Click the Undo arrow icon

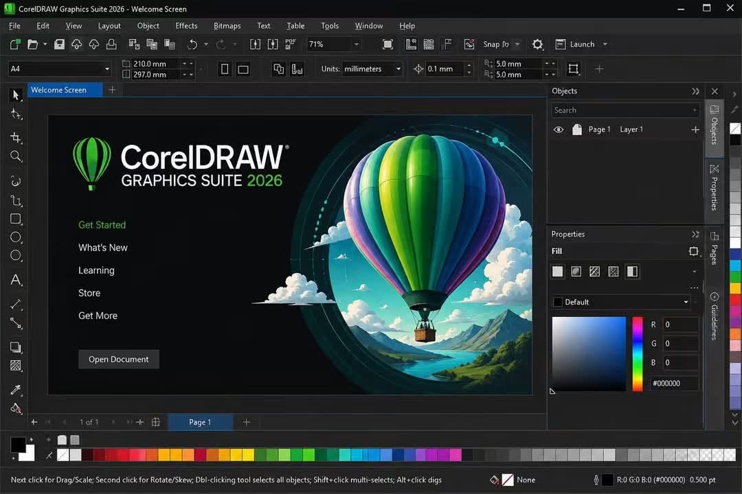(x=192, y=45)
